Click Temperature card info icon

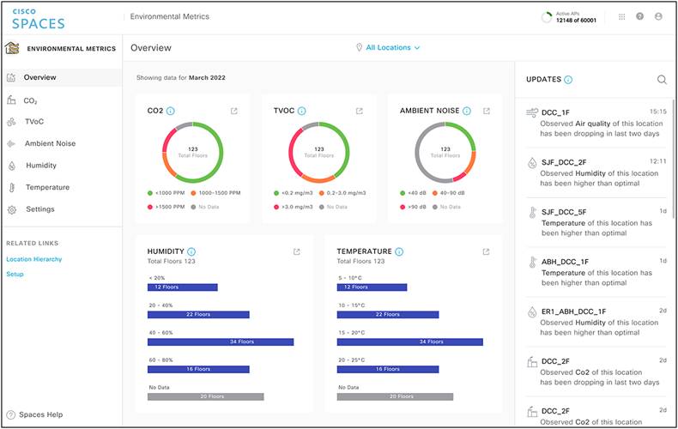(x=399, y=251)
